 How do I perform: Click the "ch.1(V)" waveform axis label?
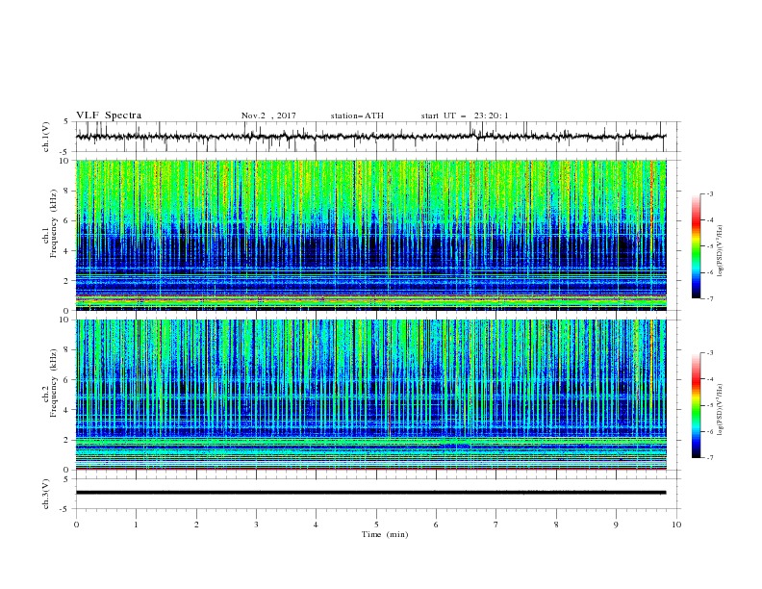pyautogui.click(x=46, y=137)
